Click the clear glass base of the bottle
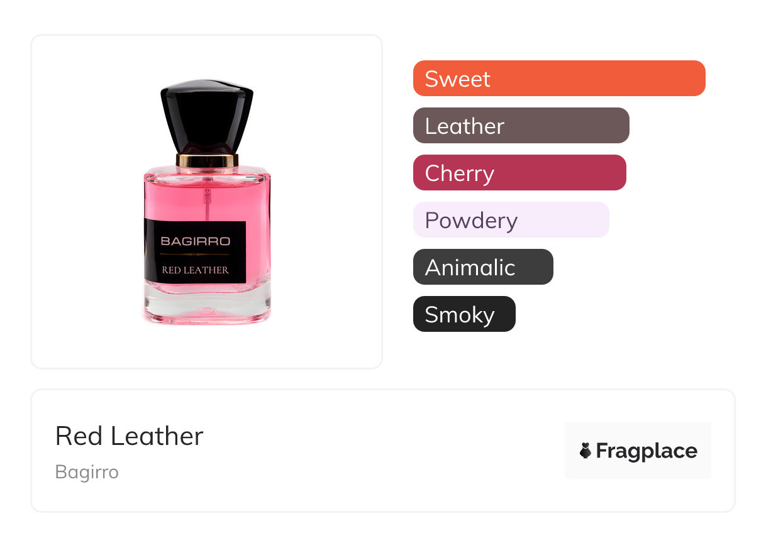This screenshot has height=543, width=766. coord(206,308)
